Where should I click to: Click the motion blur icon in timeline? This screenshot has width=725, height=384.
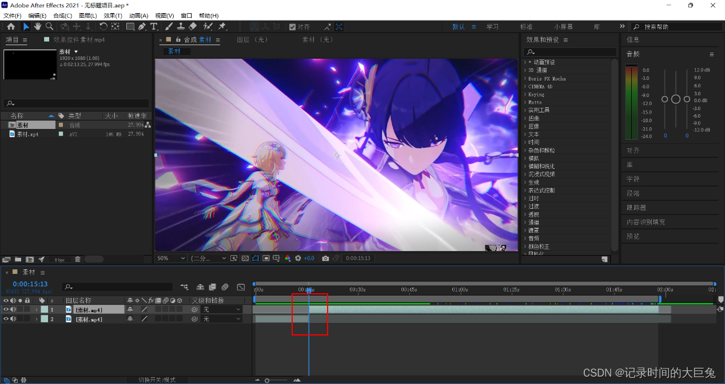click(x=225, y=287)
